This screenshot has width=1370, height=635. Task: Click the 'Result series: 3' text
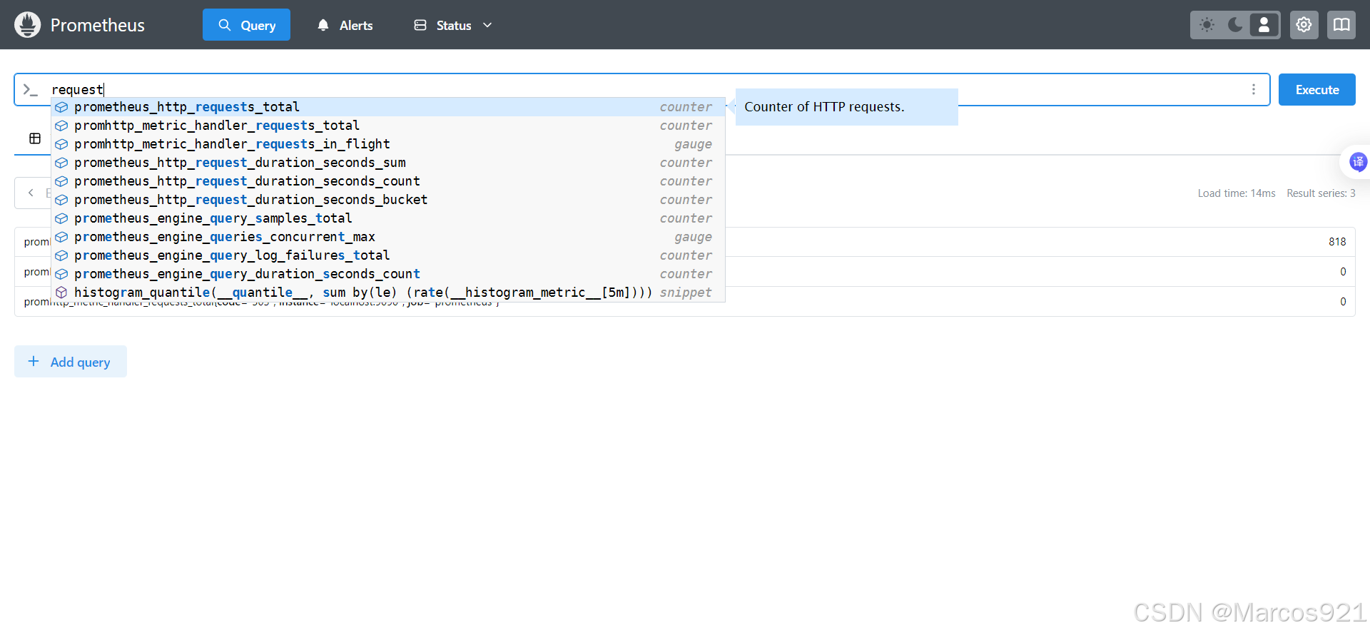point(1321,193)
